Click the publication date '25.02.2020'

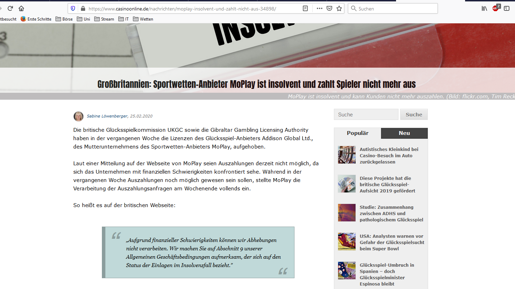click(141, 116)
